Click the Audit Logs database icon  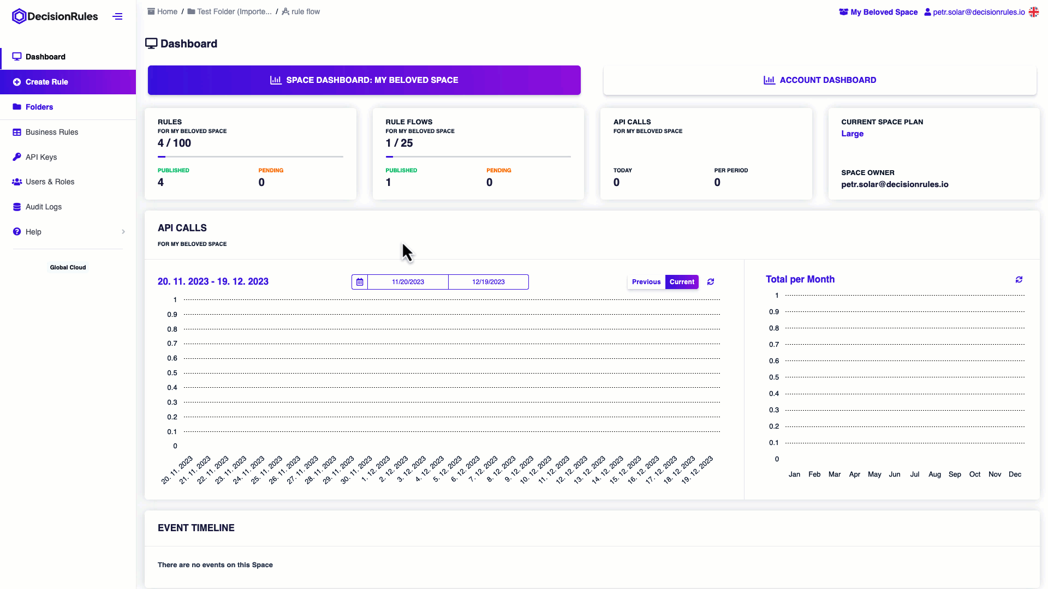17,207
